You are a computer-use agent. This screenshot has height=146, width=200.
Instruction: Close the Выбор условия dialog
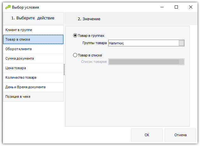click(191, 7)
